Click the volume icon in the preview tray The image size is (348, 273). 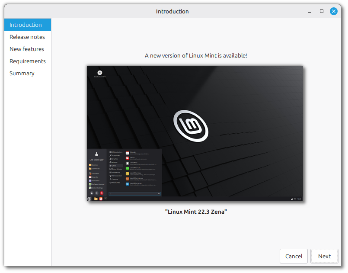click(295, 199)
